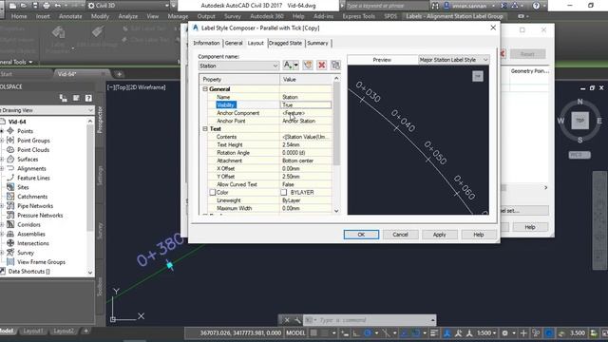
Task: Switch to Layout1 tab
Action: (x=33, y=331)
